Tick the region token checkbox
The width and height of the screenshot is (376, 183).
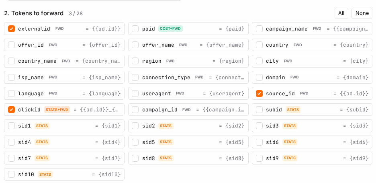[x=135, y=61]
